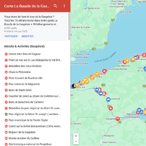Star this map with the star icon
Screen dimensions: 146x146
[62, 17]
